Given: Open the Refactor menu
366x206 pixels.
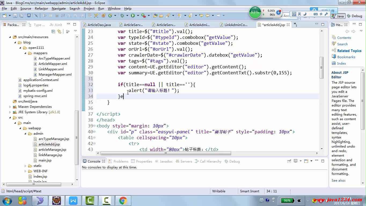Looking at the screenshot, I should pyautogui.click(x=41, y=9).
